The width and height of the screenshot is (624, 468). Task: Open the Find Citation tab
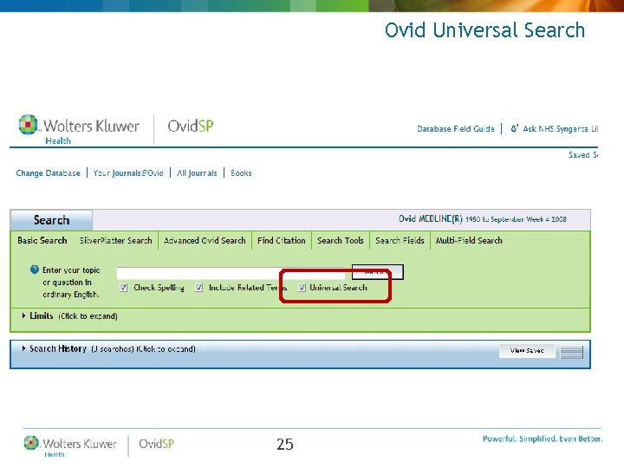point(282,240)
